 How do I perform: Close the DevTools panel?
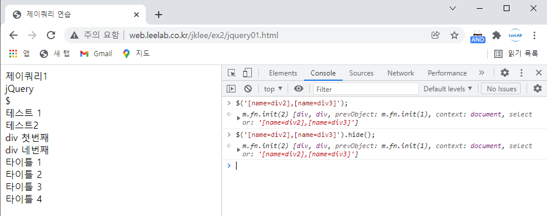pyautogui.click(x=539, y=73)
